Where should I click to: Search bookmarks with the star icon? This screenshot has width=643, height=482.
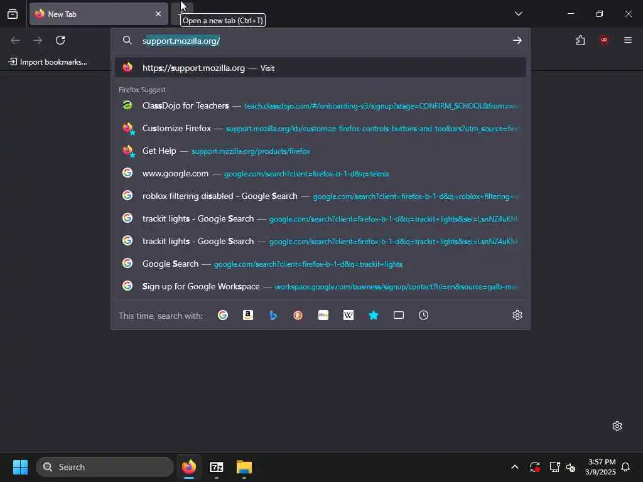point(373,315)
